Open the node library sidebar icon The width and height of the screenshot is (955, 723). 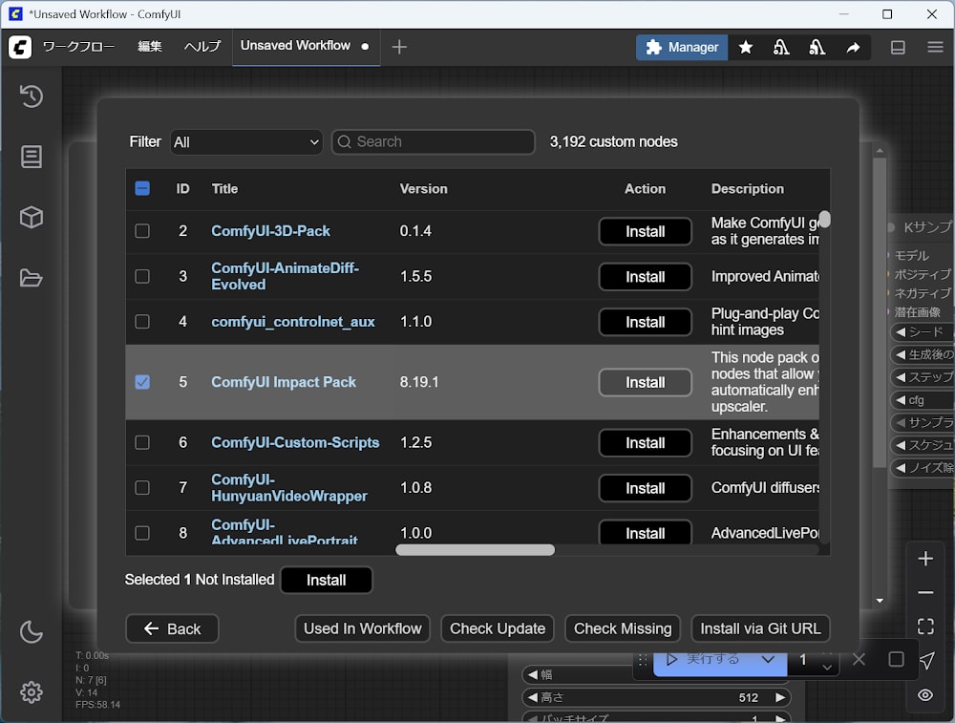click(x=32, y=157)
